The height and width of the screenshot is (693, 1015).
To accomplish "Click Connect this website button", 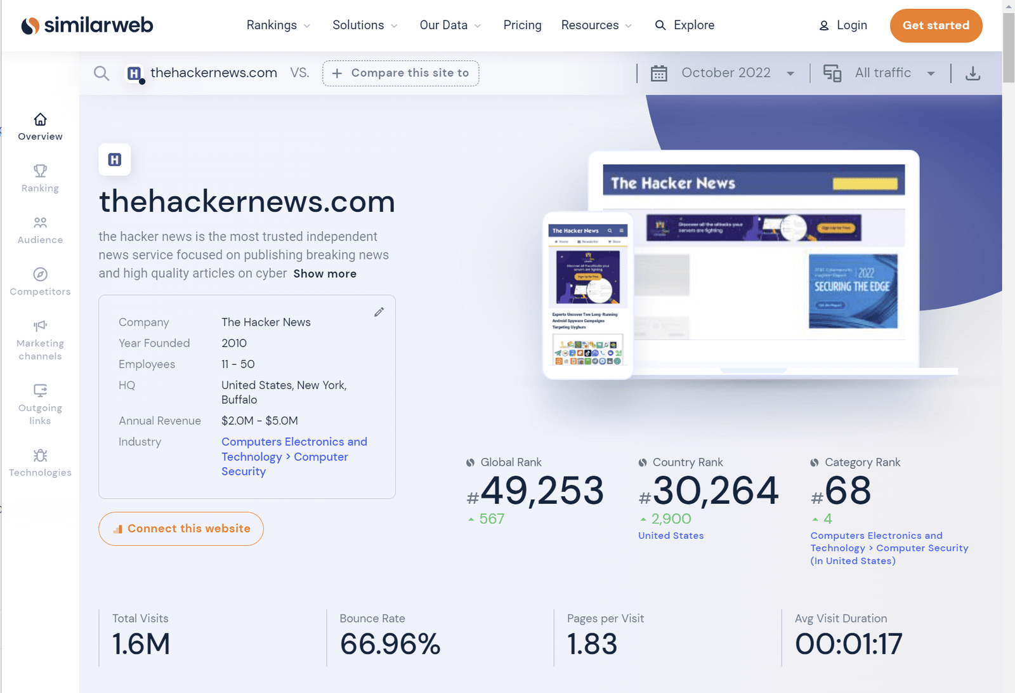I will [181, 529].
